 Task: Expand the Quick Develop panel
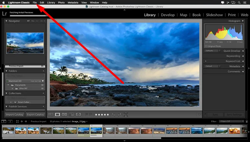(x=243, y=51)
